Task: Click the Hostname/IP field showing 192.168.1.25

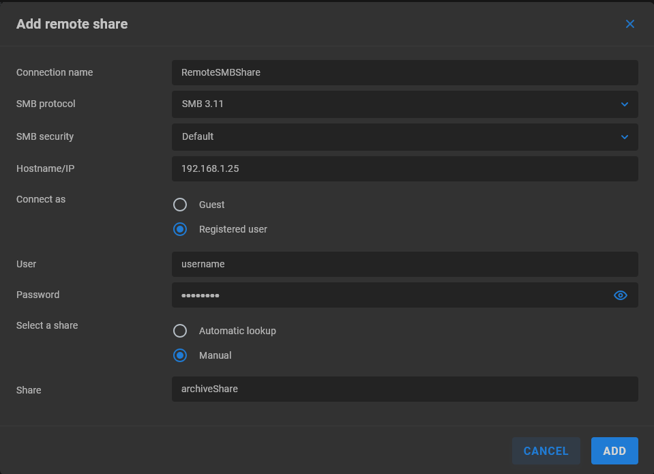Action: (404, 168)
